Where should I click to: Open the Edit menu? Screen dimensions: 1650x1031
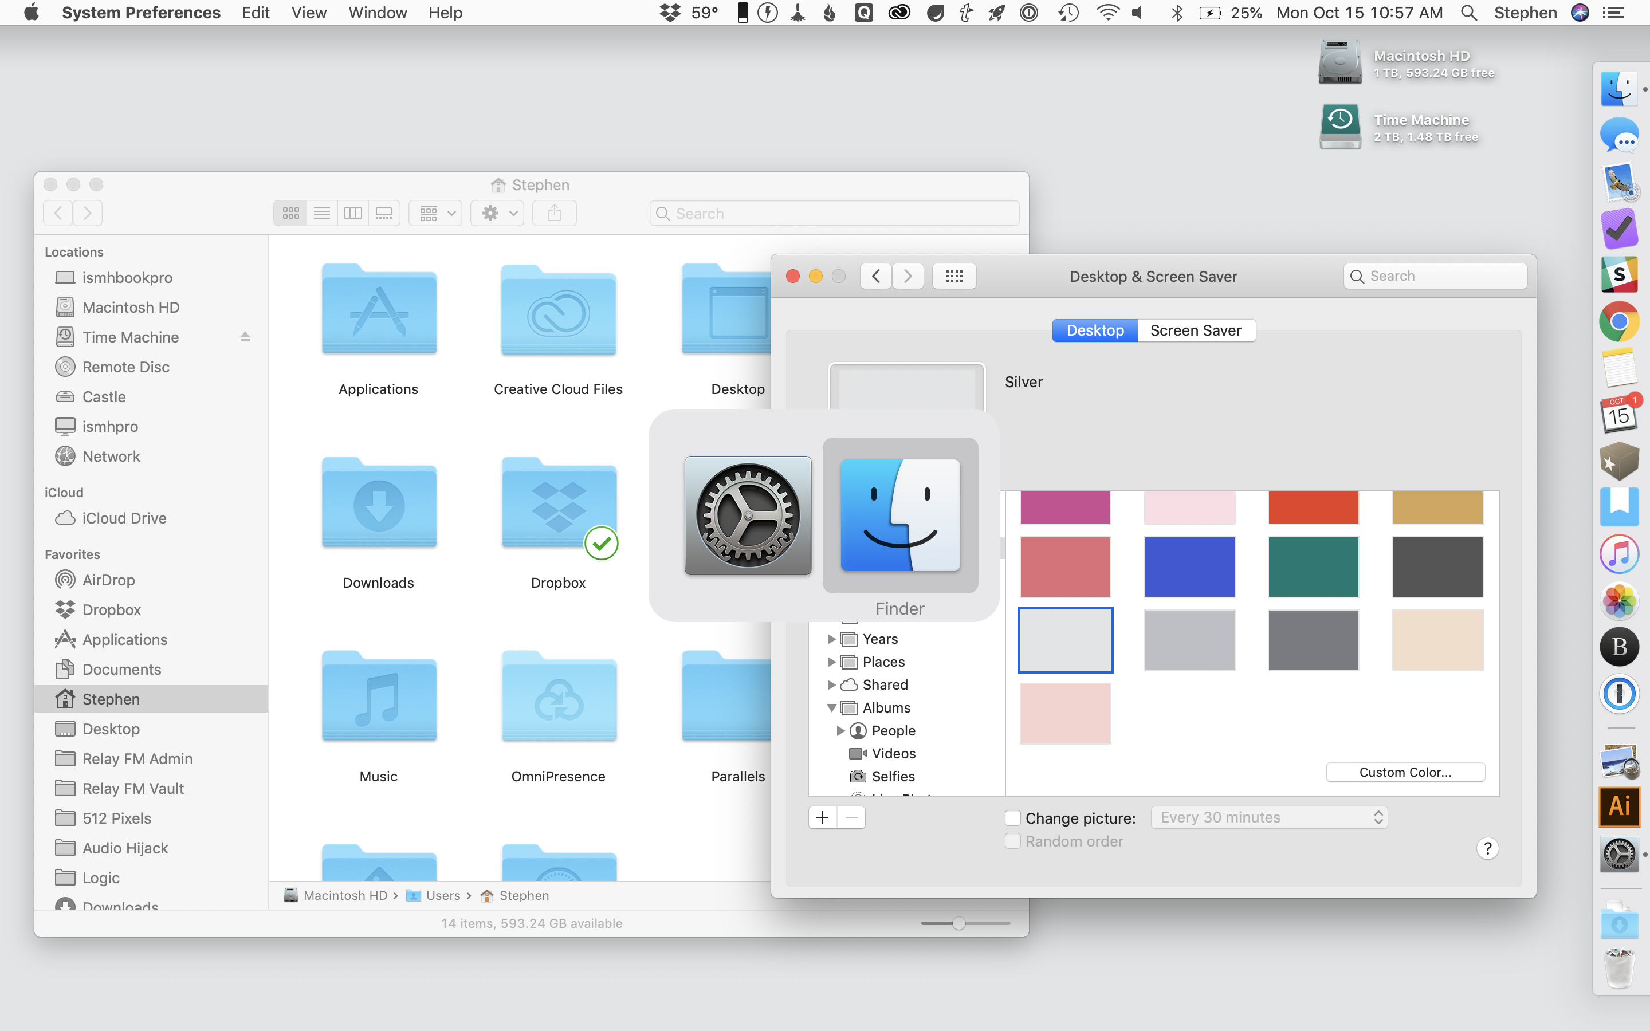point(256,13)
